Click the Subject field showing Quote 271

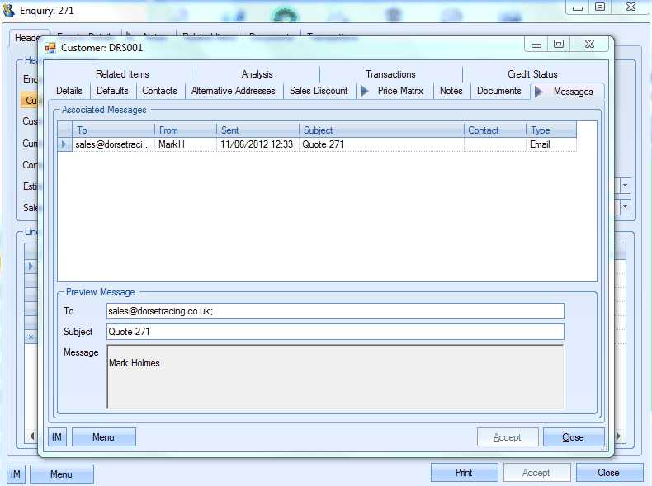(335, 332)
